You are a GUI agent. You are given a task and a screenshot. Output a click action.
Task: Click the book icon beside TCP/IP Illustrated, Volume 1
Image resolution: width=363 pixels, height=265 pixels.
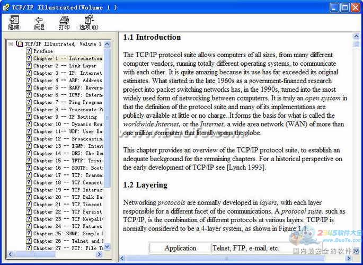[20, 44]
